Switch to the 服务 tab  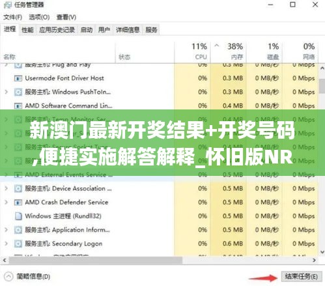point(151,30)
